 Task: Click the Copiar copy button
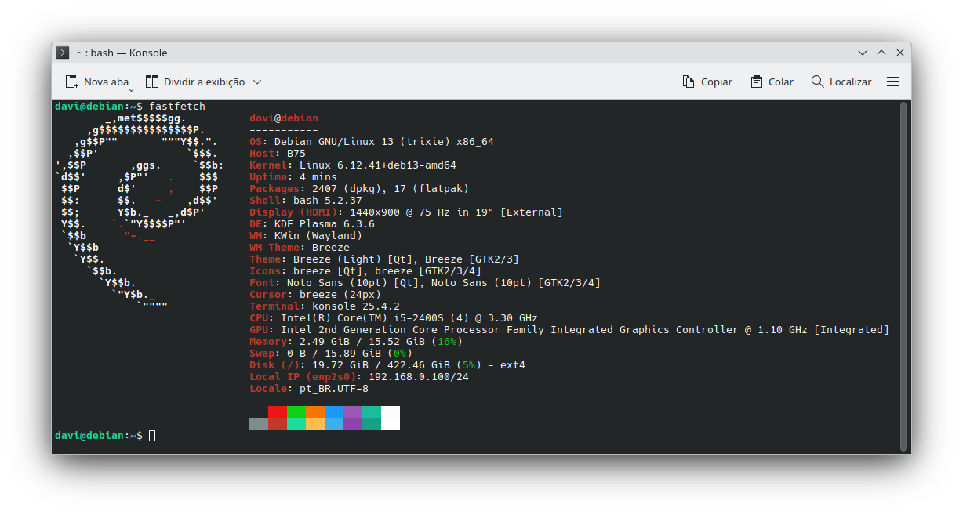click(707, 82)
